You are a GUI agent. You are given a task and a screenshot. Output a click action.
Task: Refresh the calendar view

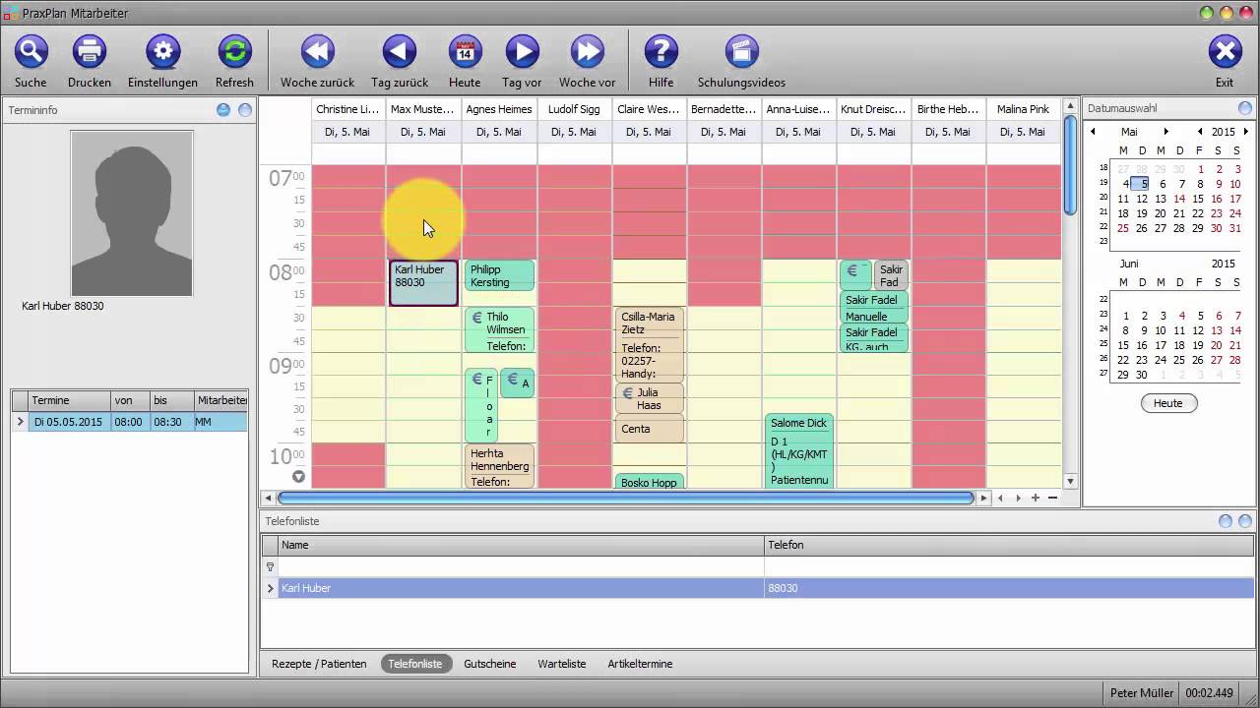234,51
